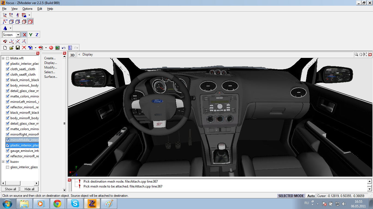Click the Export icon with red arrow
The width and height of the screenshot is (373, 209).
coord(41,48)
